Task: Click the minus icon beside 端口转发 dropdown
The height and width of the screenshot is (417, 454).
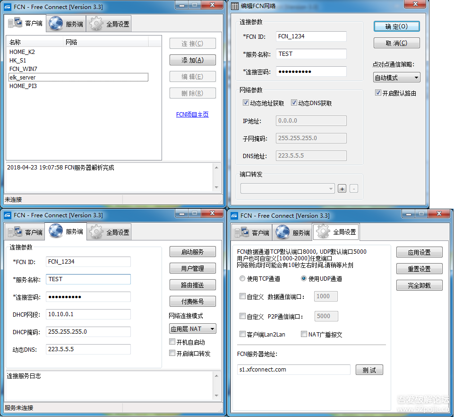Action: [x=353, y=189]
